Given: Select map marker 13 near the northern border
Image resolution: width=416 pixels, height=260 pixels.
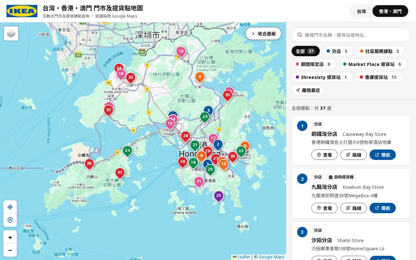Looking at the screenshot, I should pyautogui.click(x=181, y=52).
